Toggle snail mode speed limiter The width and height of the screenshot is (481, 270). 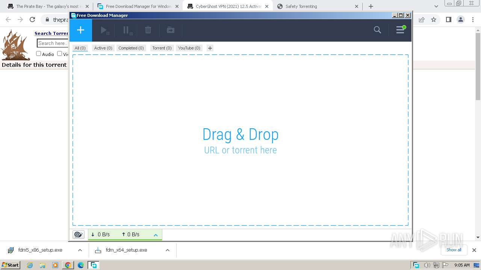[78, 234]
